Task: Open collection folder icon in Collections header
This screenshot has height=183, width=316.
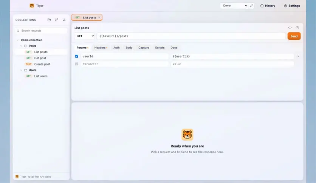Action: (x=49, y=20)
